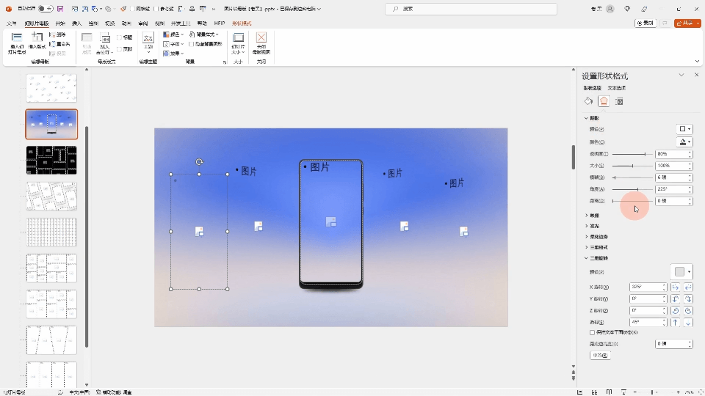705x396 pixels.
Task: Click the Reset button under 3-D rotation
Action: 599,356
